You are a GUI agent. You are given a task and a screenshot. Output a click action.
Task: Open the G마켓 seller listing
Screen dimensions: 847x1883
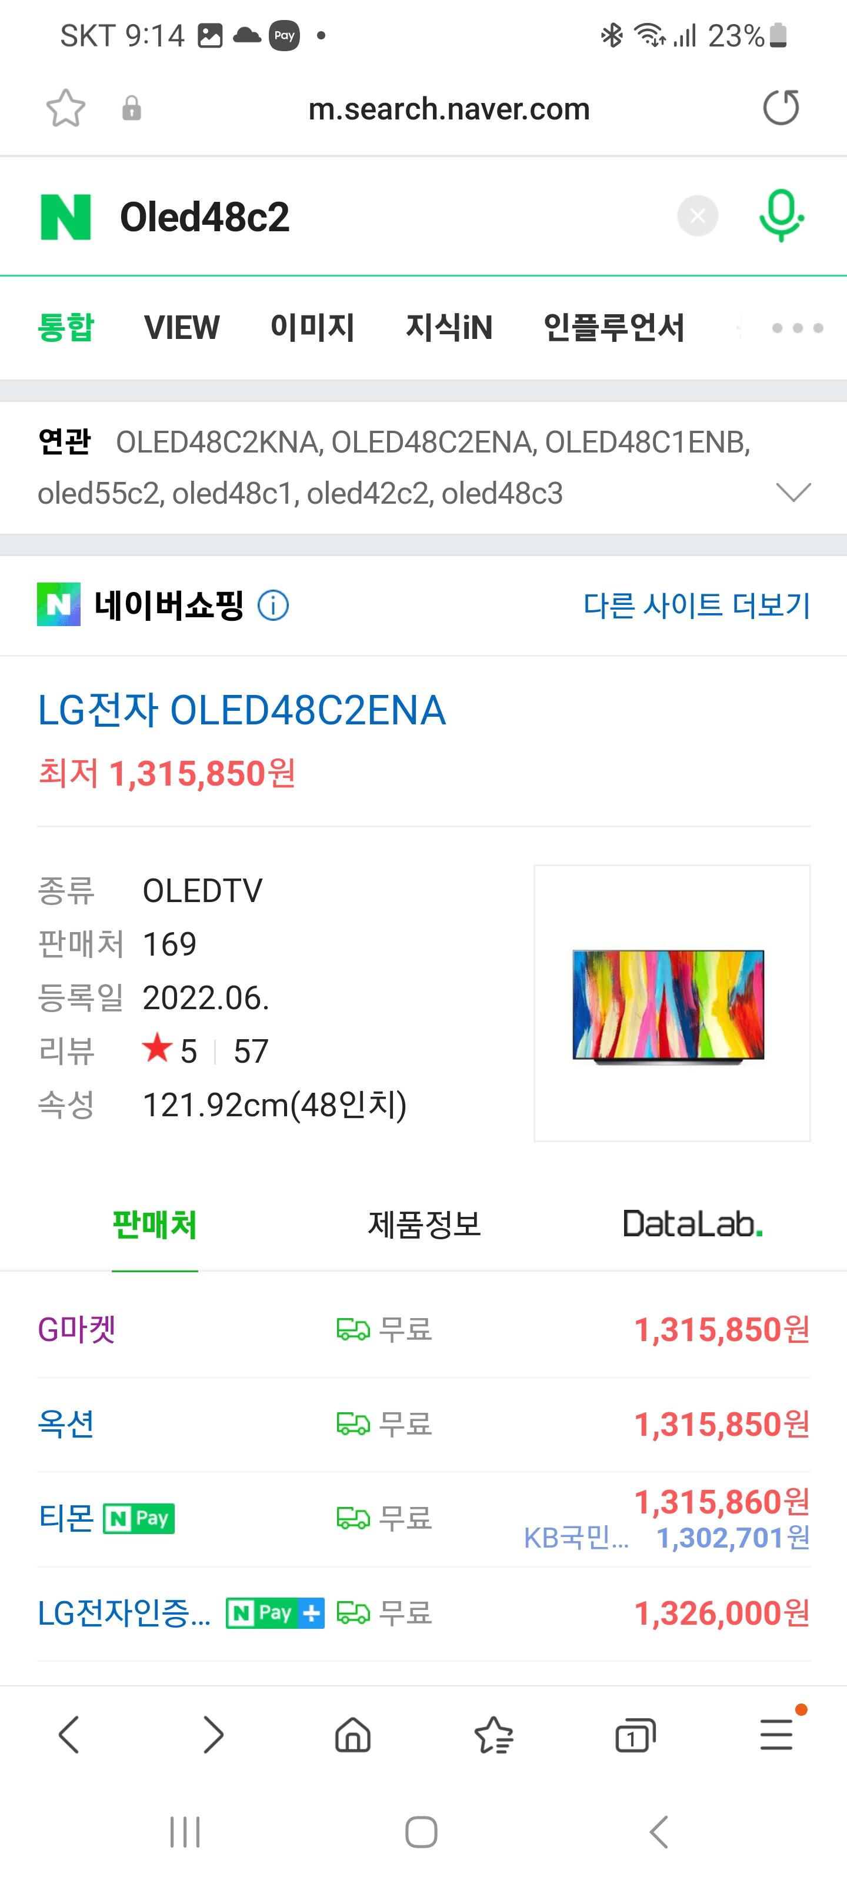pos(76,1330)
